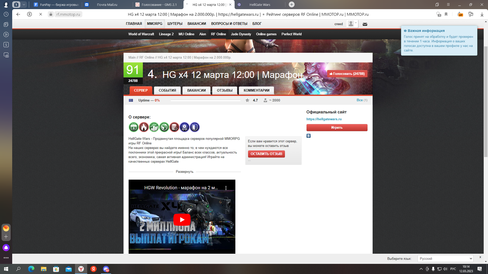Show site security lock info

(51, 14)
